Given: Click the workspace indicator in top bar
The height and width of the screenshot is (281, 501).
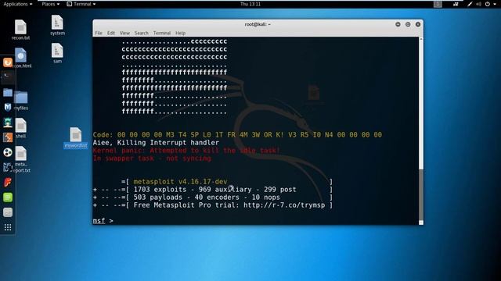Looking at the screenshot, I should [x=438, y=4].
